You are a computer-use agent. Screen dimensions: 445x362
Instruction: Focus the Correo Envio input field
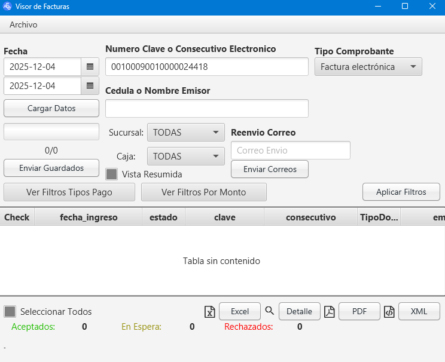[290, 151]
